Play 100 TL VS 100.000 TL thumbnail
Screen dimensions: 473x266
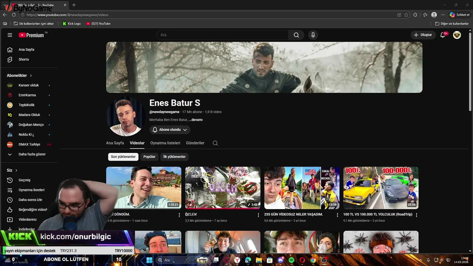pyautogui.click(x=381, y=188)
